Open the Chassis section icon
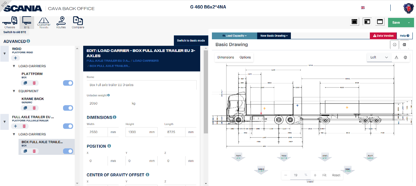416x186 pixels. click(x=10, y=22)
